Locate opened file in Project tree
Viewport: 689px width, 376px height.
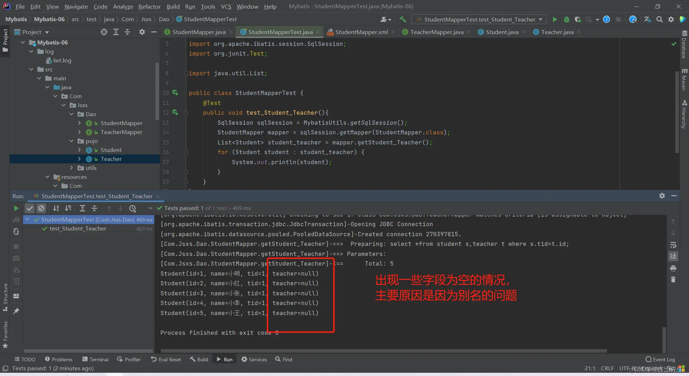(x=104, y=32)
